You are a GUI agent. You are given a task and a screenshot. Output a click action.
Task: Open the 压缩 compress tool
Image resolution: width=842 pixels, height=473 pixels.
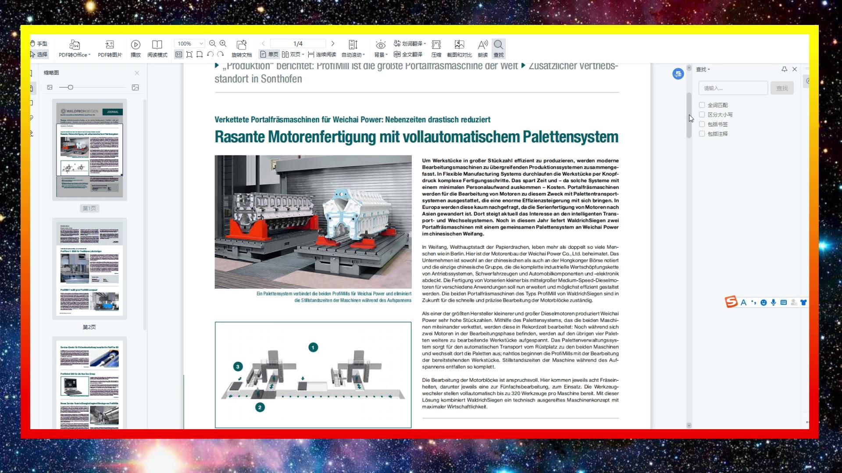click(x=436, y=45)
